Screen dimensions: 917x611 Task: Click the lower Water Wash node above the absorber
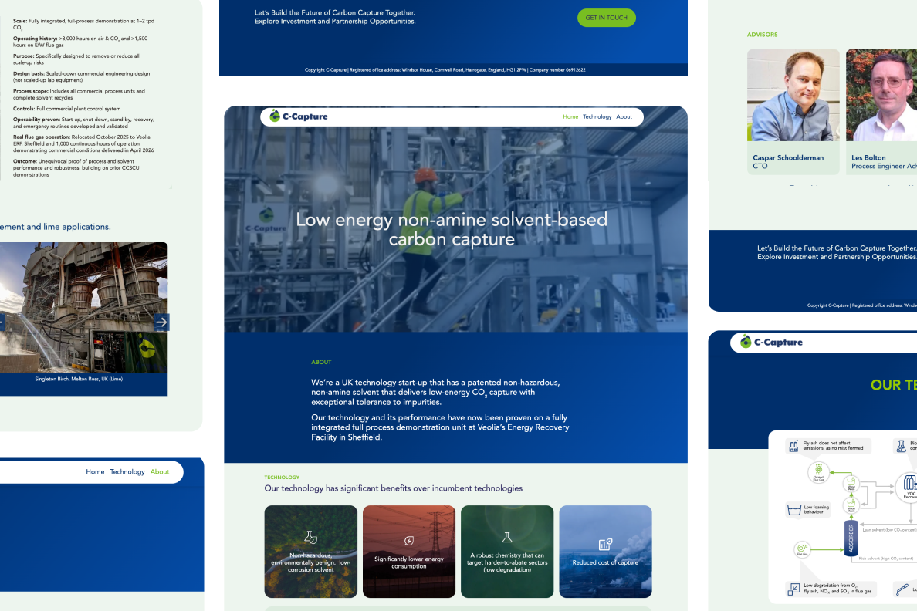click(x=851, y=505)
